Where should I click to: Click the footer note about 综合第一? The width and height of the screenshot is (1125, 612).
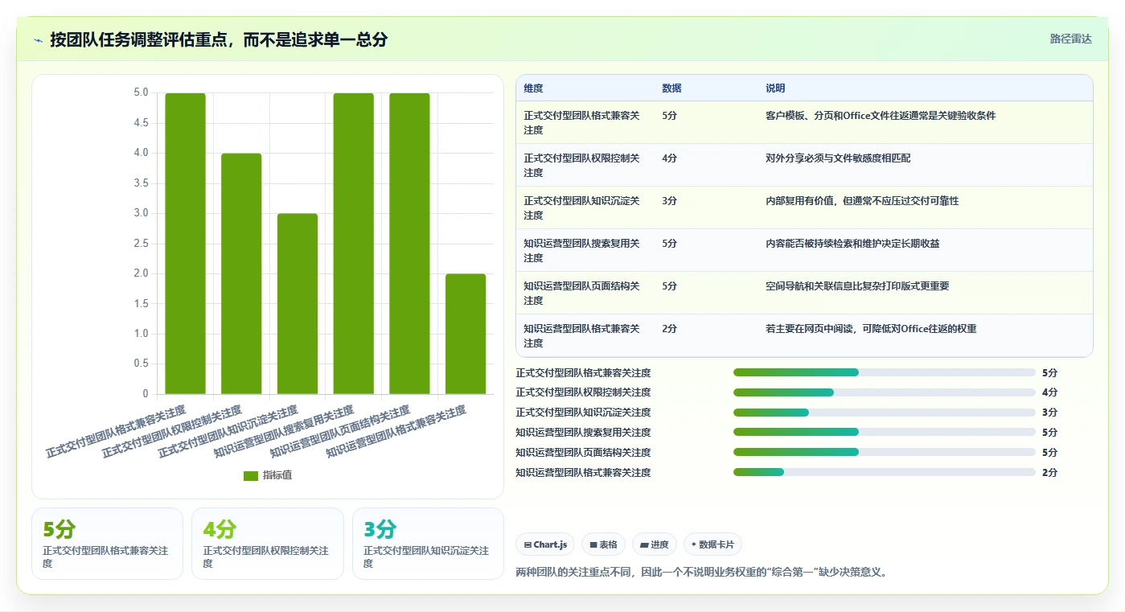coord(700,573)
